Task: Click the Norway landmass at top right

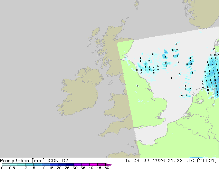Action: point(202,13)
